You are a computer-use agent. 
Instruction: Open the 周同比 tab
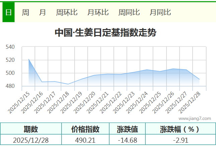[x=129, y=12]
